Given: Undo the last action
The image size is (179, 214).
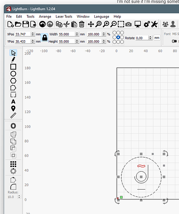Looking at the screenshot, I should (42, 24).
